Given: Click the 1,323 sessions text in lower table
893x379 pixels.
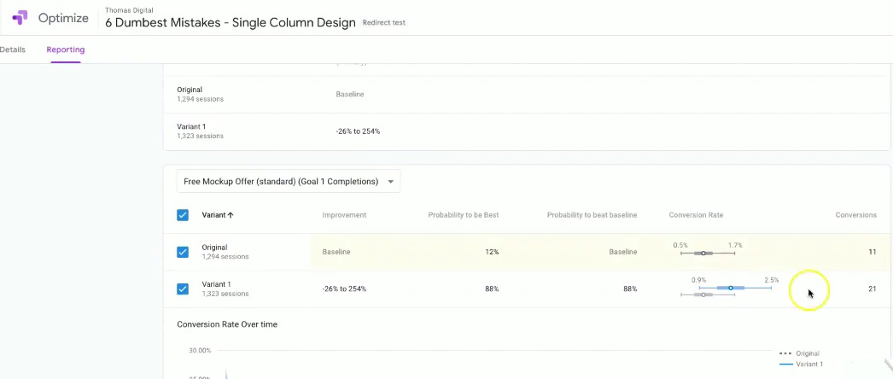Looking at the screenshot, I should (225, 294).
